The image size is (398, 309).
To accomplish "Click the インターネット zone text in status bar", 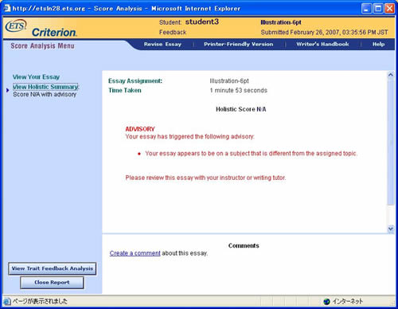I will click(348, 301).
